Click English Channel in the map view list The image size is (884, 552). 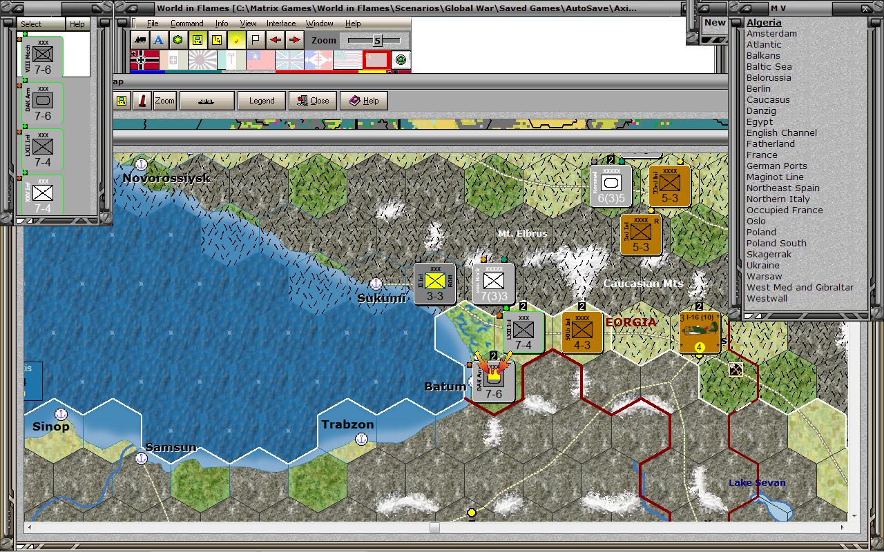(x=782, y=133)
